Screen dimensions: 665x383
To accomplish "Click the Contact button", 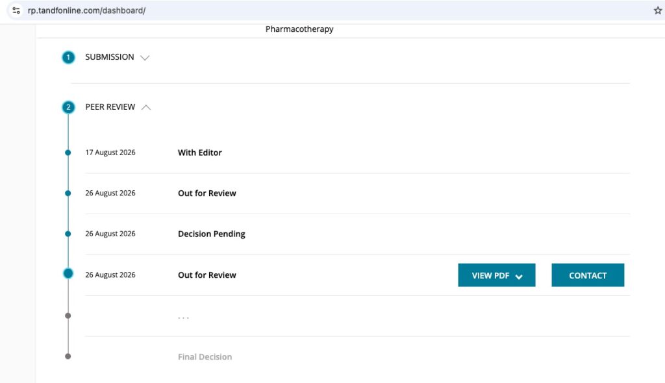I will (588, 275).
